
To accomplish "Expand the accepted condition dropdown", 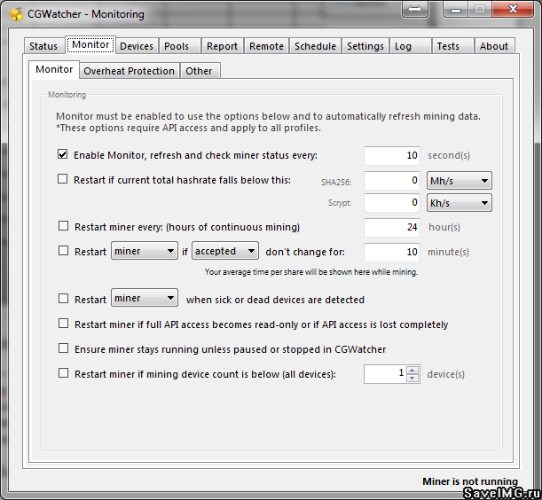I will click(225, 251).
